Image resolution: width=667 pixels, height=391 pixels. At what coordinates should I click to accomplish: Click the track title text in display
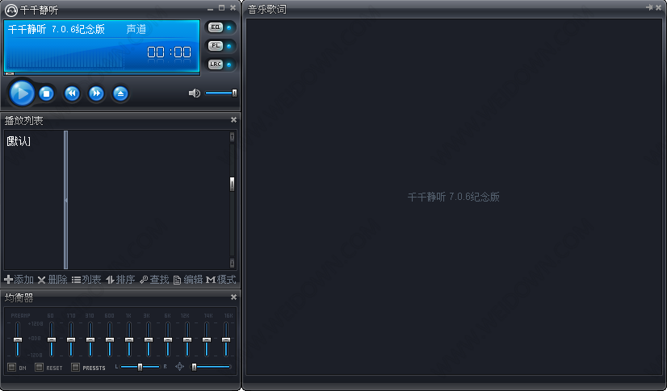coord(57,29)
